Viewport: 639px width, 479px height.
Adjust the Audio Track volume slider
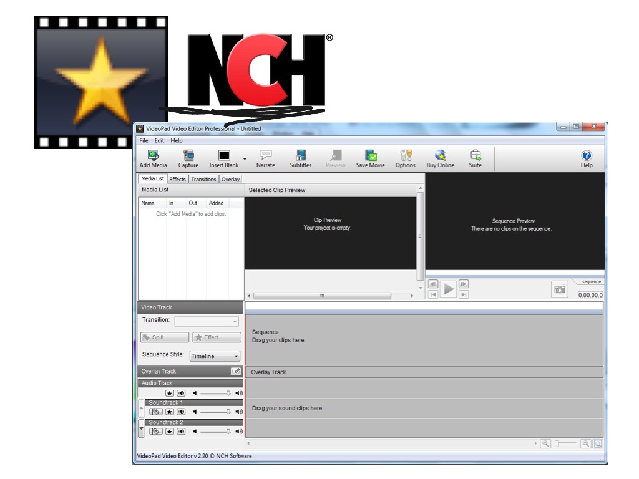coord(215,393)
